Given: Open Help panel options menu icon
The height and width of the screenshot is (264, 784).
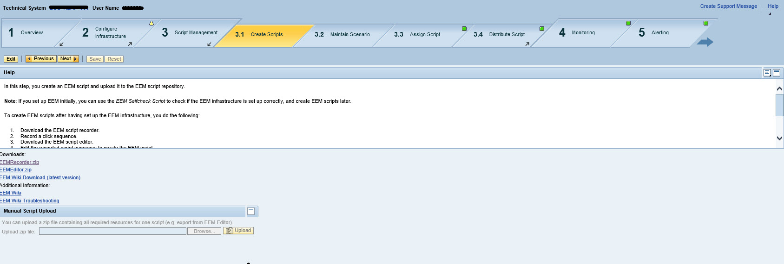Looking at the screenshot, I should pos(767,73).
